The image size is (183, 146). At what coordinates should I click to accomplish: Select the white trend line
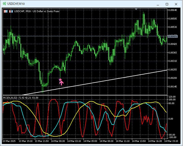tap(95, 82)
